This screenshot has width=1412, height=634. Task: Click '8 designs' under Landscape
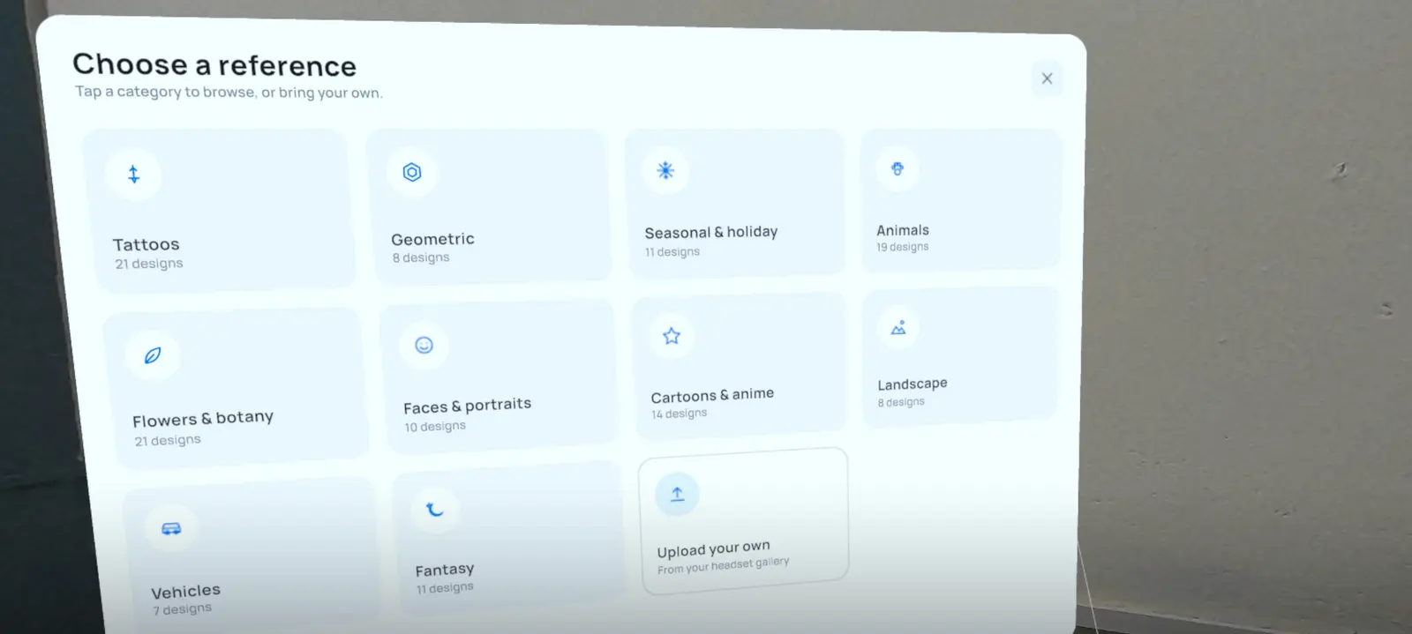(901, 402)
